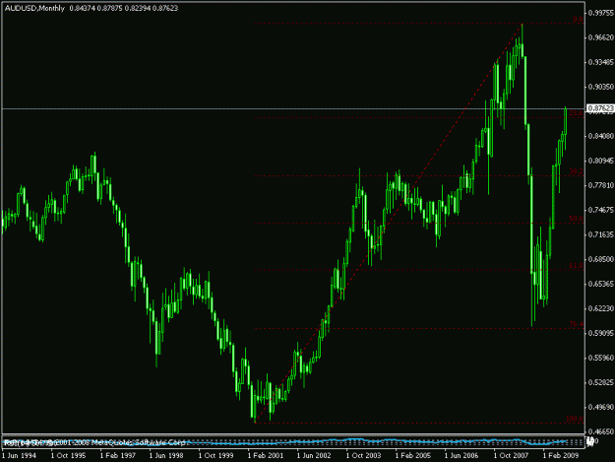Click the Fibonacci 100.0 level label

coord(575,420)
